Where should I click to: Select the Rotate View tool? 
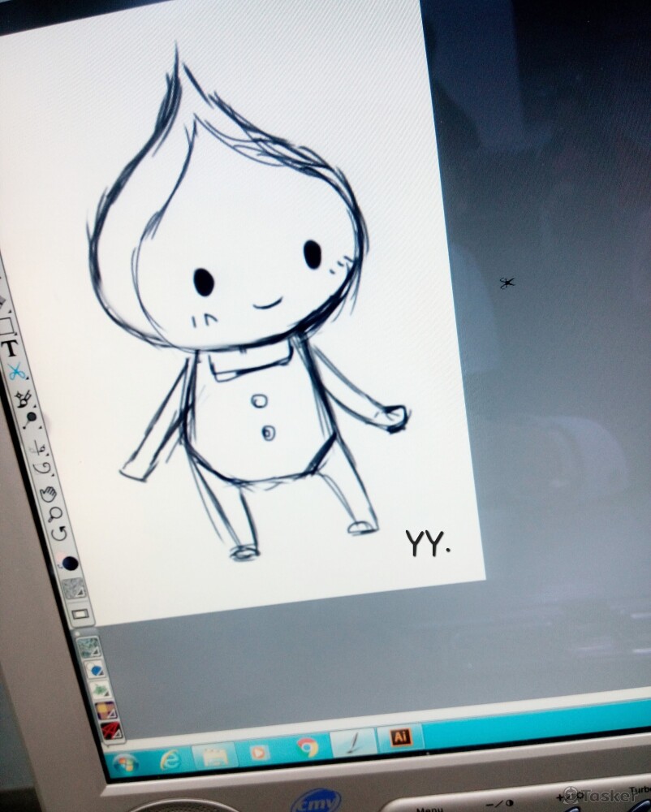click(59, 534)
